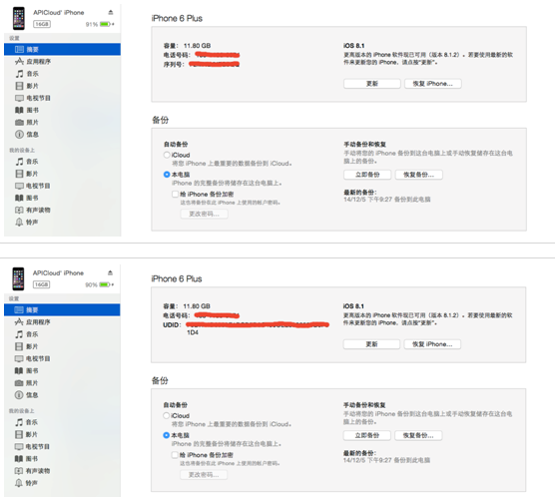
Task: Click 更改密码... button in upper screenshot
Action: click(x=205, y=214)
